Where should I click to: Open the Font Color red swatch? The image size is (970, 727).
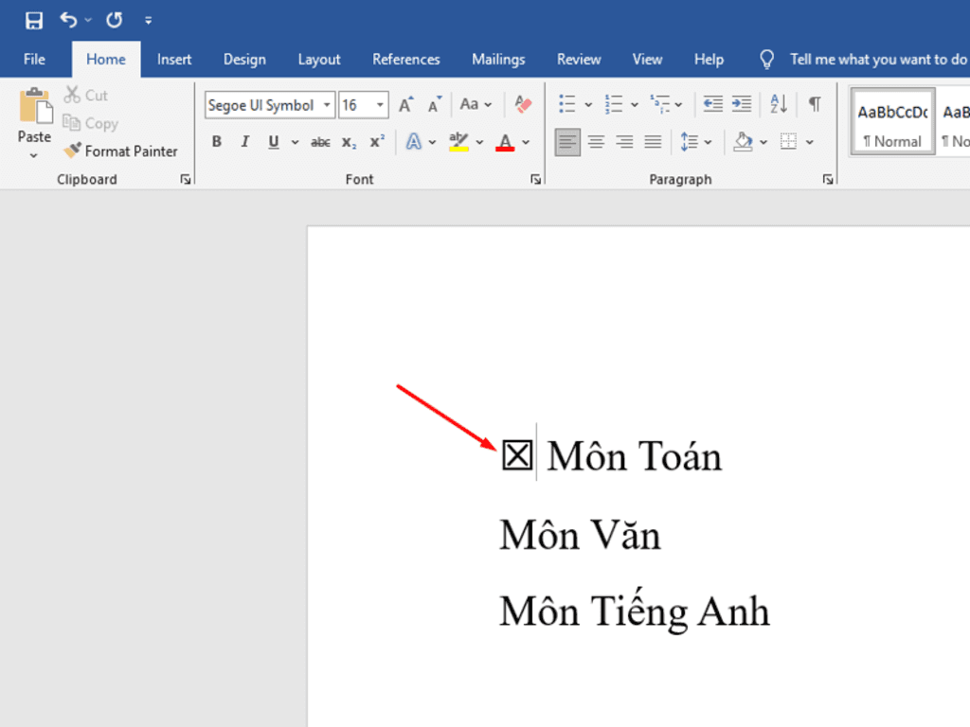[506, 141]
